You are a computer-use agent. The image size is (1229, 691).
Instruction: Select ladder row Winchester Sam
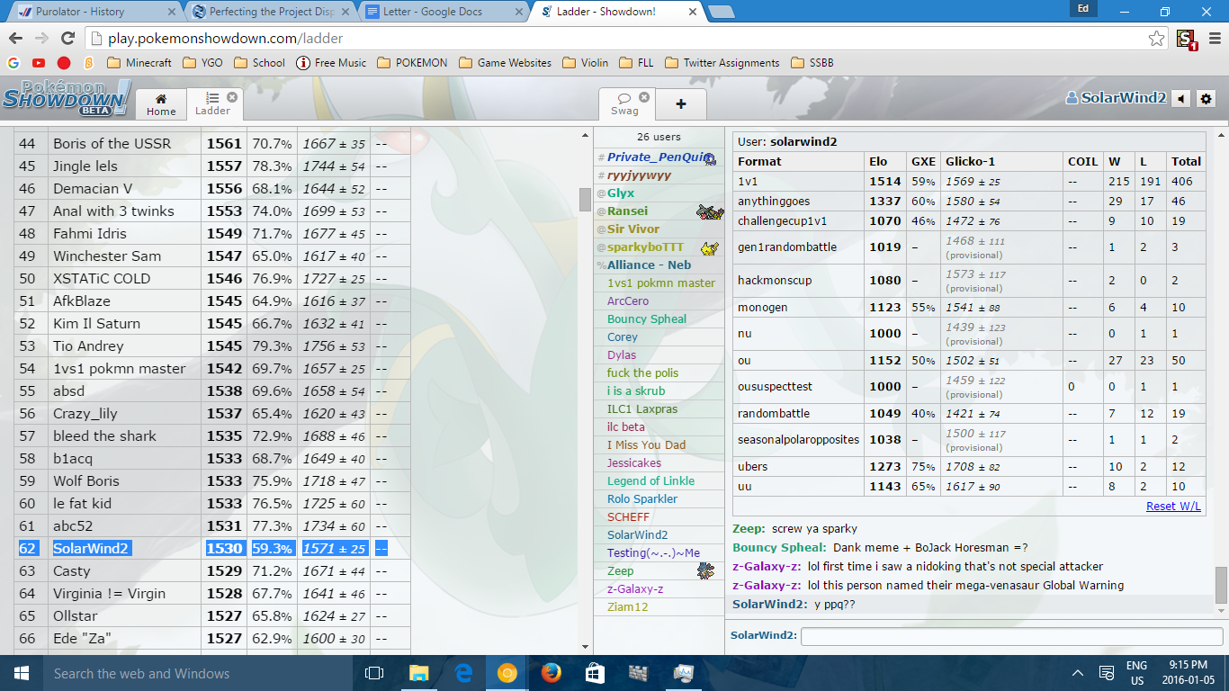[x=212, y=256]
